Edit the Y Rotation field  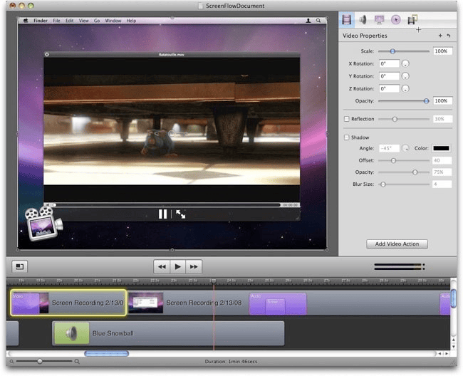click(x=389, y=76)
